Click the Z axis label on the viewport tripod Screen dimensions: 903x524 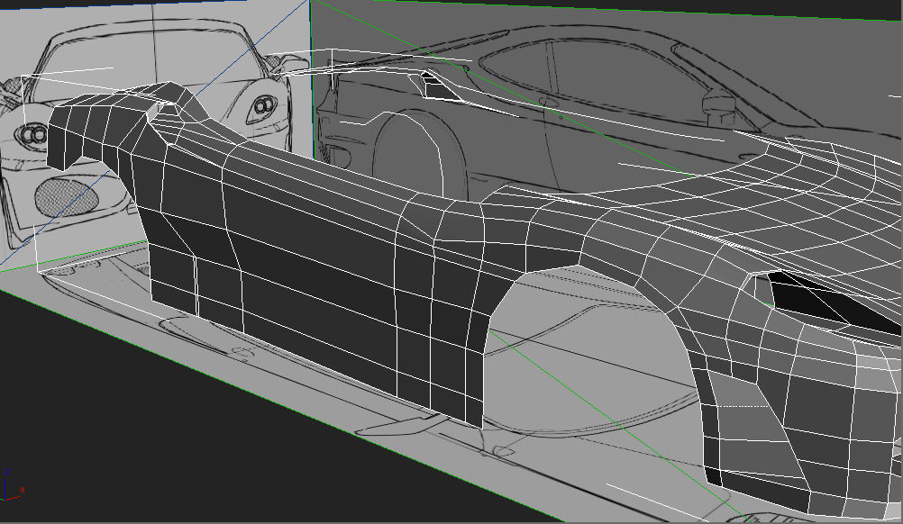coord(7,471)
